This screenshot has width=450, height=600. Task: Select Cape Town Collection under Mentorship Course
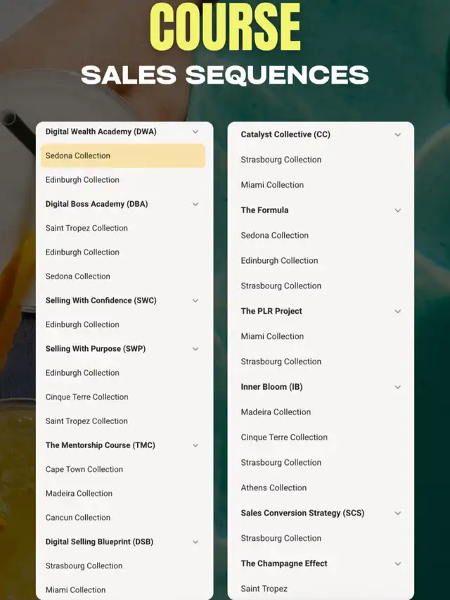[x=84, y=469]
